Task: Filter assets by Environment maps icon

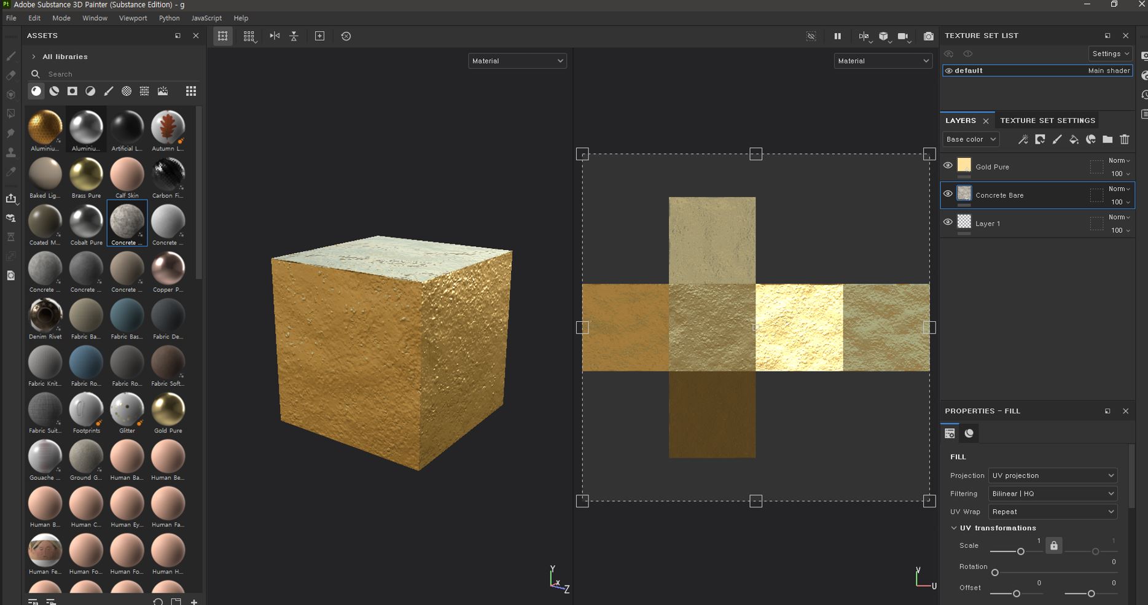Action: pyautogui.click(x=163, y=91)
